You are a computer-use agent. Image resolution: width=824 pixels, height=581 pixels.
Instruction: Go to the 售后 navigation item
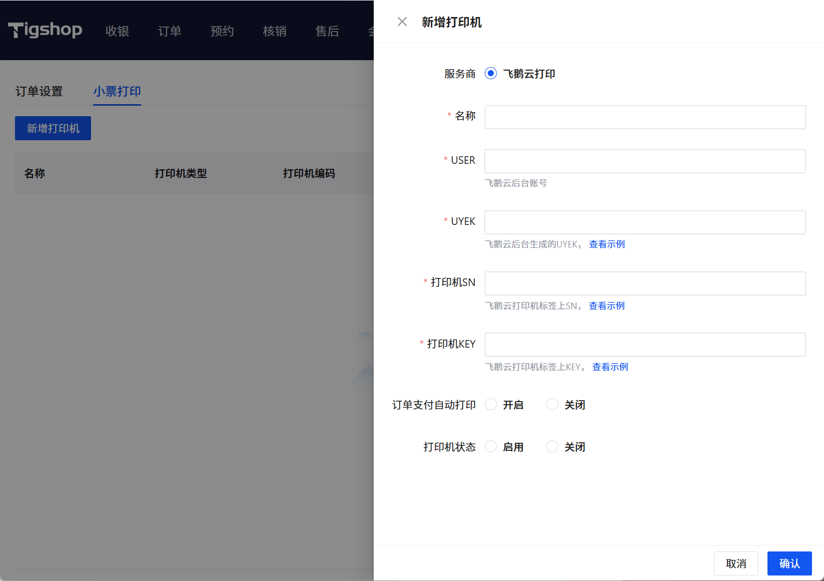tap(327, 31)
